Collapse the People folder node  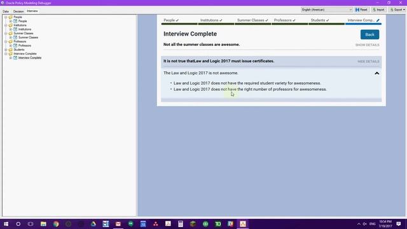(6, 17)
